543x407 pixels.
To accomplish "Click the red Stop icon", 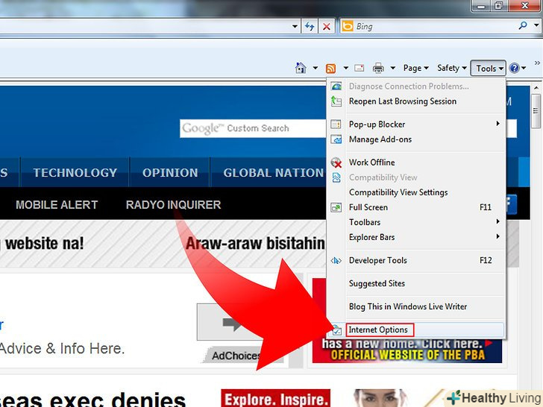I will (x=326, y=26).
